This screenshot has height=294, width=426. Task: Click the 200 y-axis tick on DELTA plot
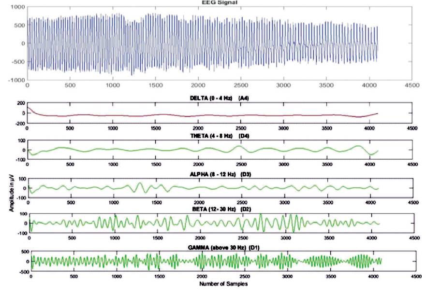click(x=20, y=103)
